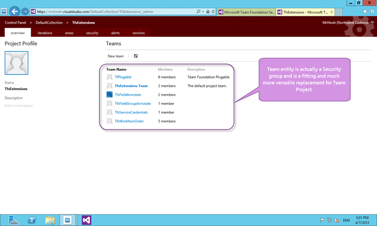The height and width of the screenshot is (226, 377).
Task: Click the lock security icon in address bar
Action: pyautogui.click(x=208, y=11)
